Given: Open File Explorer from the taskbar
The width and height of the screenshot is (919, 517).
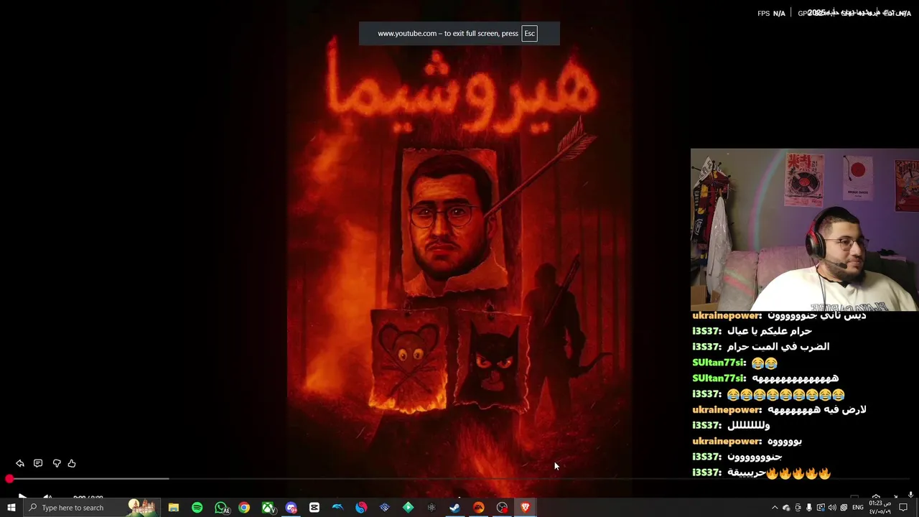Looking at the screenshot, I should coord(174,508).
